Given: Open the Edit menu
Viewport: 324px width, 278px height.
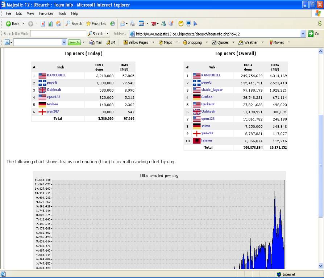Looking at the screenshot, I should pos(19,13).
